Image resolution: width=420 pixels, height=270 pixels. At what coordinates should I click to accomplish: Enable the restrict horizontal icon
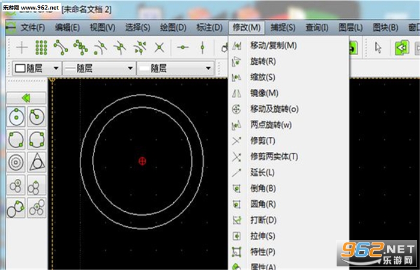pos(182,47)
